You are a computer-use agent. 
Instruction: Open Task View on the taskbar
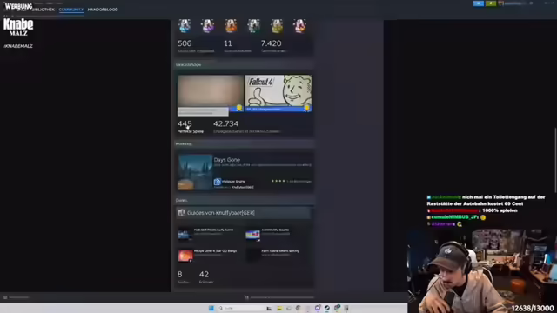[x=269, y=308]
